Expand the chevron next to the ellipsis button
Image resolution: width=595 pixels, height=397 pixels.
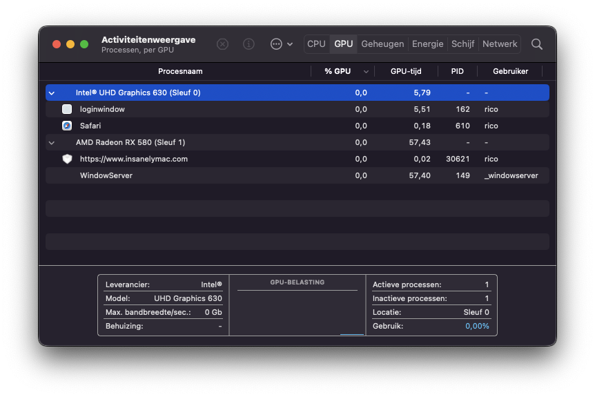click(x=290, y=44)
